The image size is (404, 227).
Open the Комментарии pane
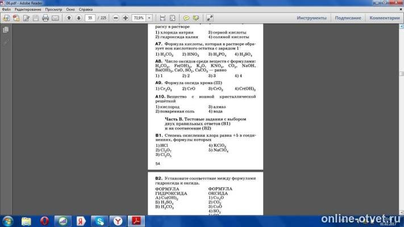click(x=385, y=18)
